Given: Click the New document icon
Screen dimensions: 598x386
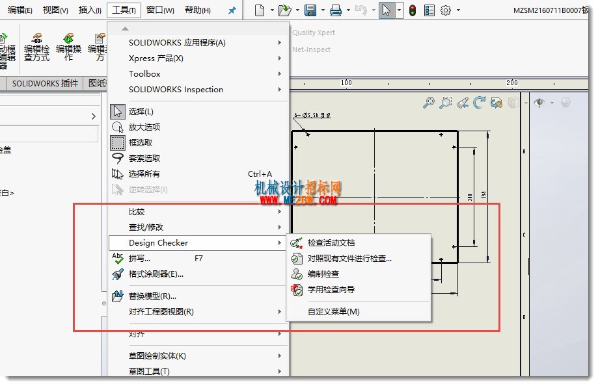Looking at the screenshot, I should 260,10.
